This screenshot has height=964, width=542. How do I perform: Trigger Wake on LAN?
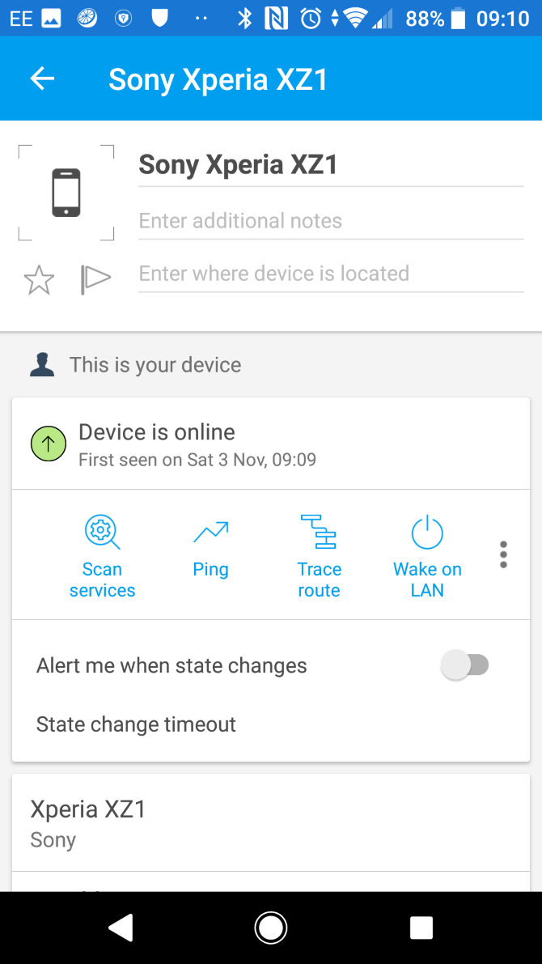[427, 554]
